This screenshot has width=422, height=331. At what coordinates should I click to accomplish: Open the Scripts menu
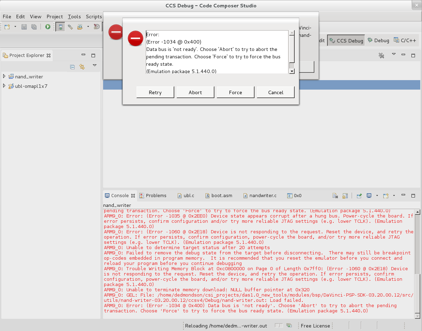pyautogui.click(x=94, y=17)
